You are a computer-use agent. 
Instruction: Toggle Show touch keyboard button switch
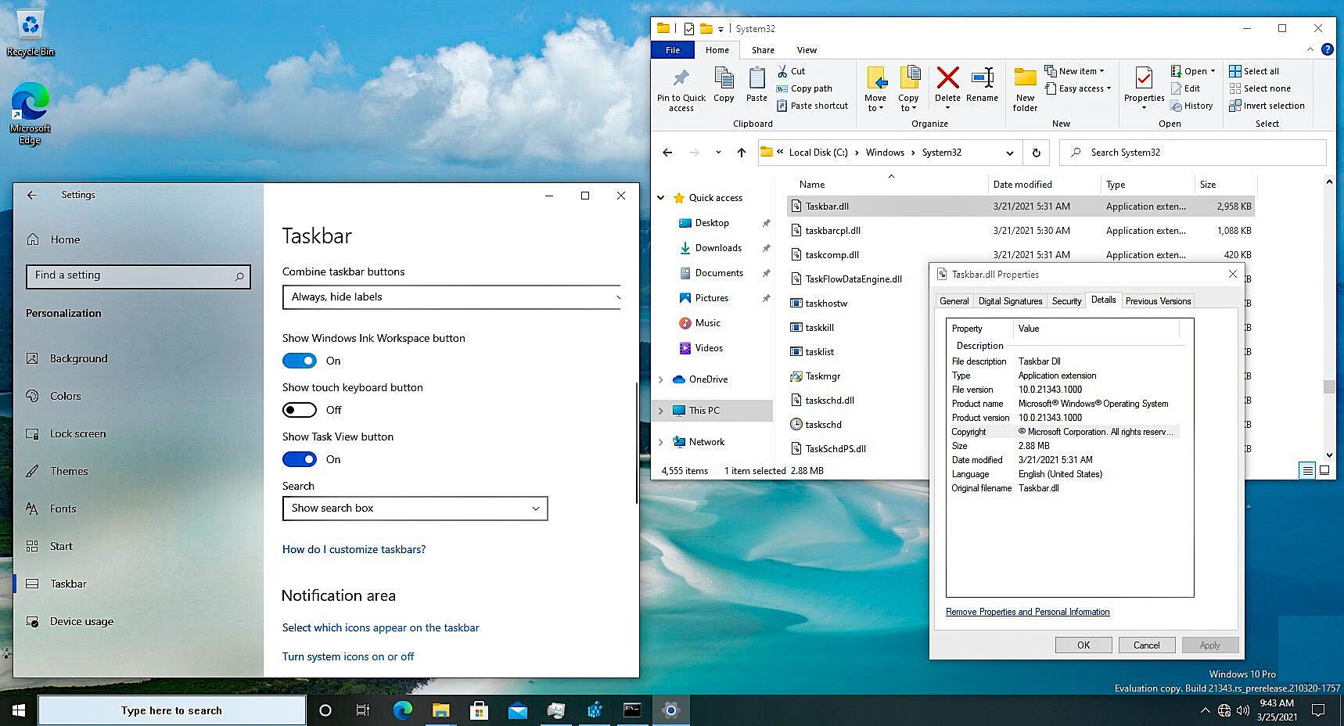[x=299, y=410]
